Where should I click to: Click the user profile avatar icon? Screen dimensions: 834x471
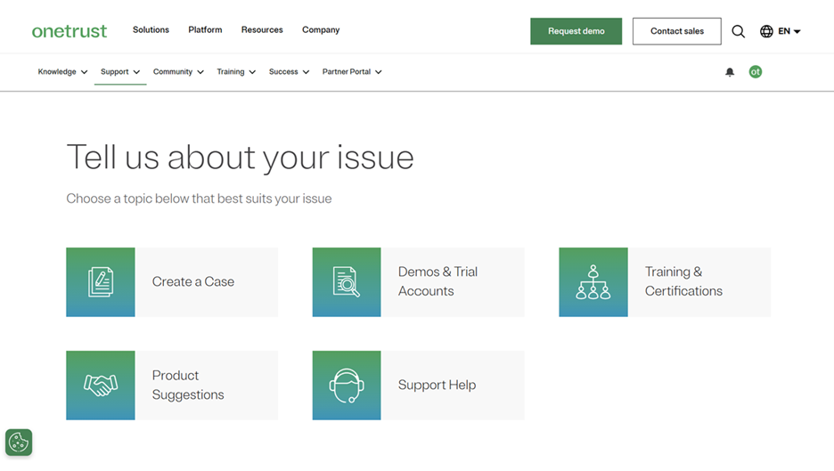tap(756, 72)
